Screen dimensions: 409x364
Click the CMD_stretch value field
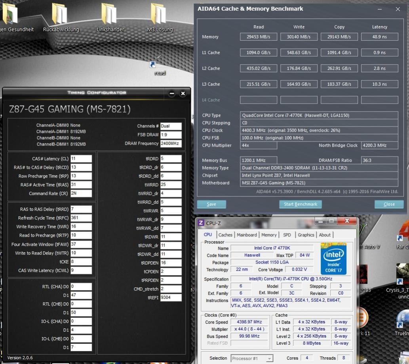coord(171,289)
